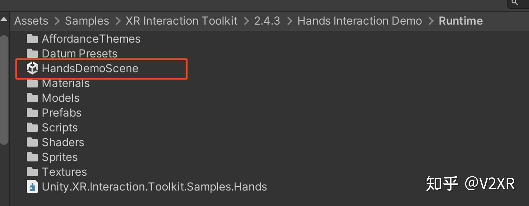529x206 pixels.
Task: Select the Models folder name
Action: (x=61, y=98)
